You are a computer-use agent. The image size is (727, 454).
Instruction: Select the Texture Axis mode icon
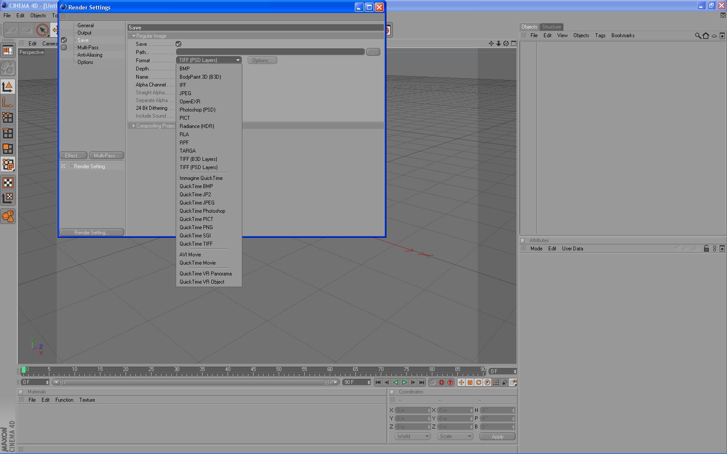coord(8,198)
